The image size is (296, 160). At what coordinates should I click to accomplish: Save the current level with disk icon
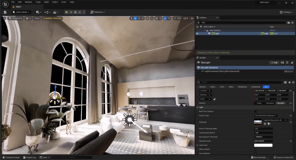click(x=5, y=12)
